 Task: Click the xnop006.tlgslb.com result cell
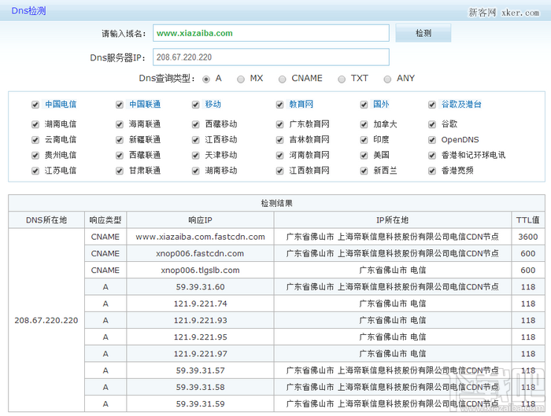point(200,271)
